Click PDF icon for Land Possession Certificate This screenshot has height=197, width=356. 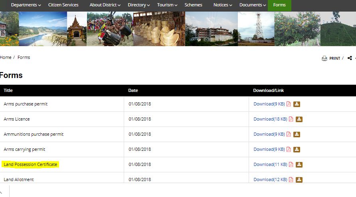291,165
